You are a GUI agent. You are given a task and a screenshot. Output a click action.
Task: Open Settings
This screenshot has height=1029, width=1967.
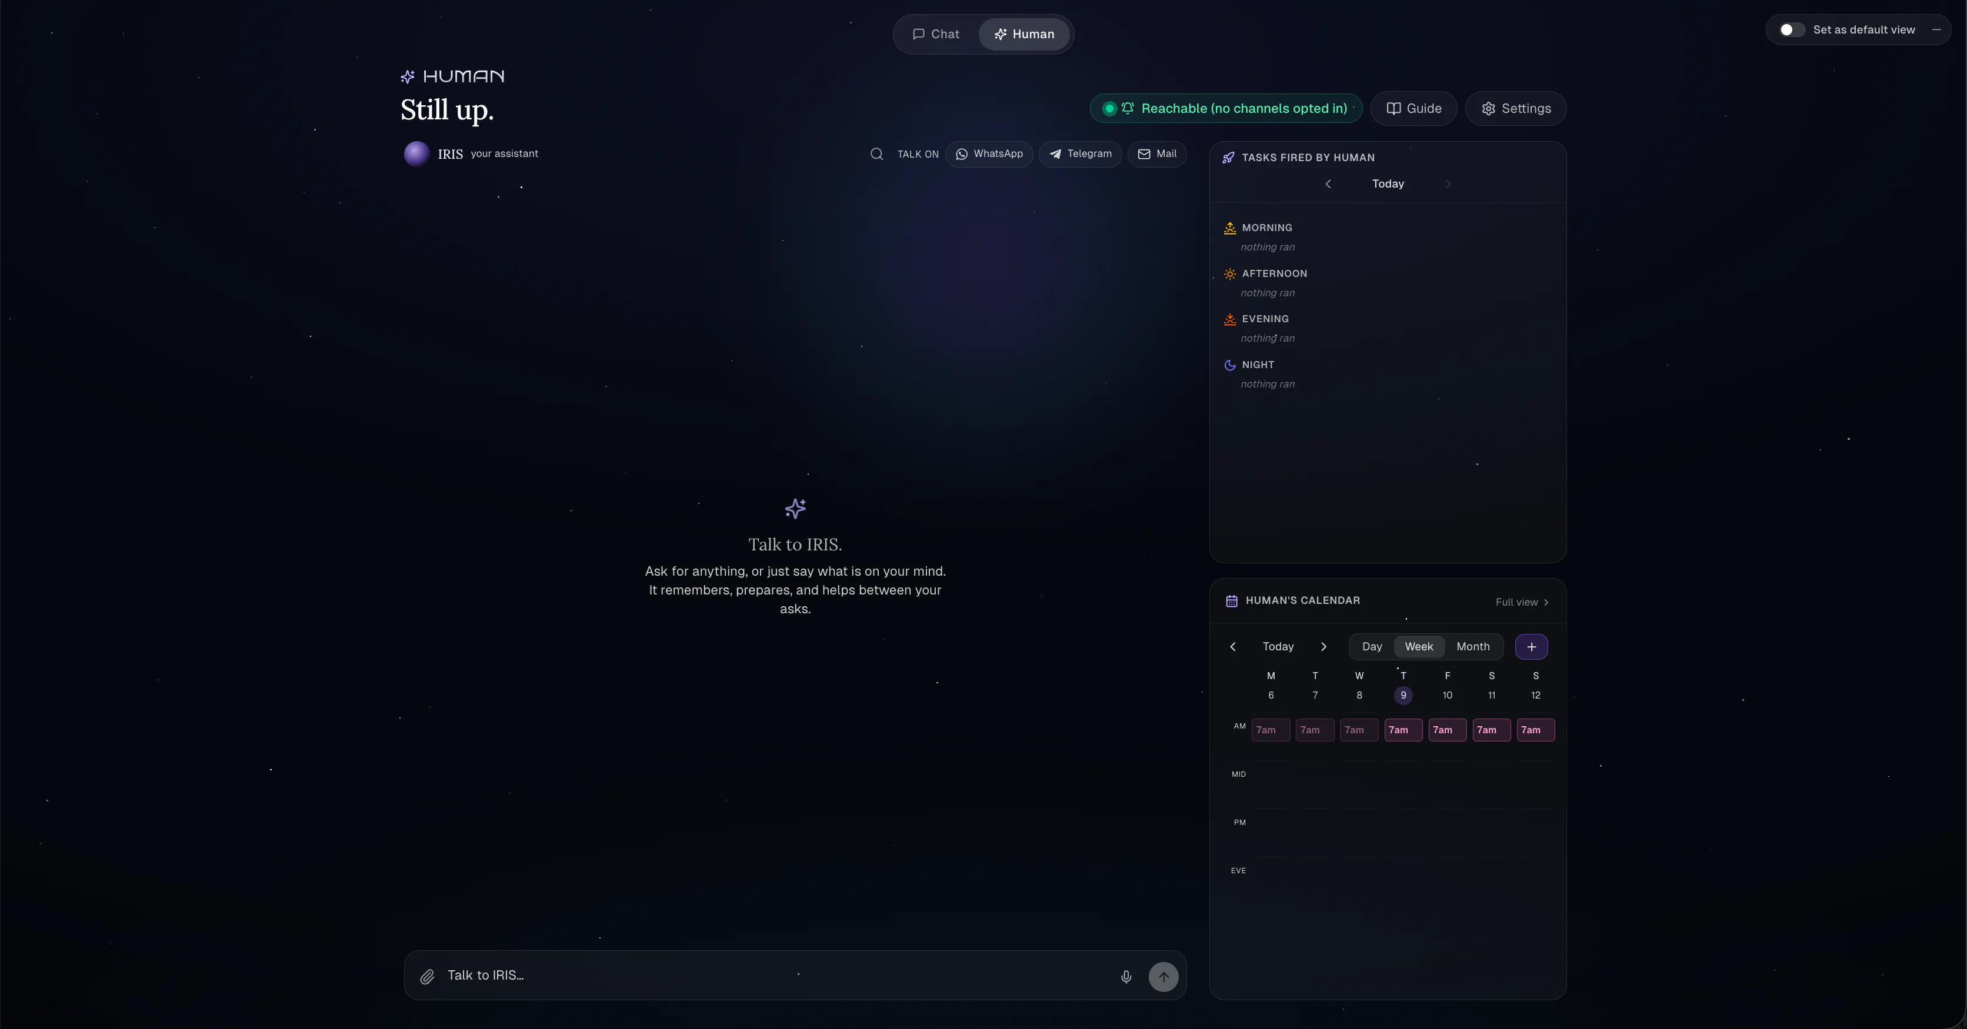[x=1516, y=108]
